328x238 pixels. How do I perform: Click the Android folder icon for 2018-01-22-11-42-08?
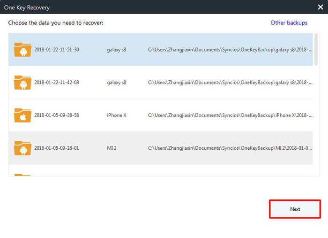(22, 82)
